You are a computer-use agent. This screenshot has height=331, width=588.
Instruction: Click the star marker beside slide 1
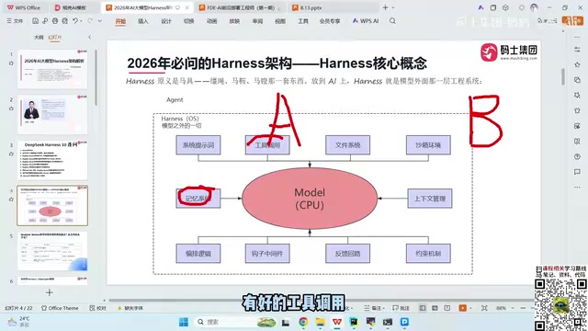pos(11,63)
